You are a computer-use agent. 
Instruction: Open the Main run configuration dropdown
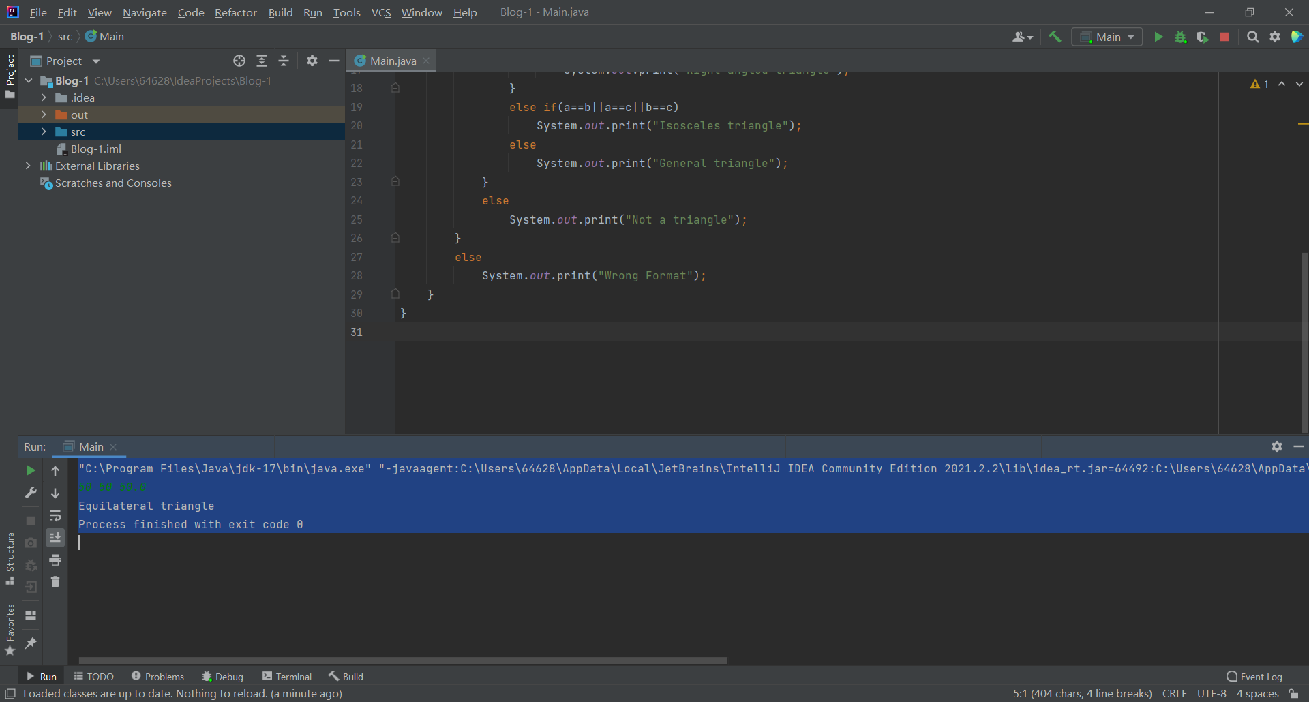(x=1107, y=37)
